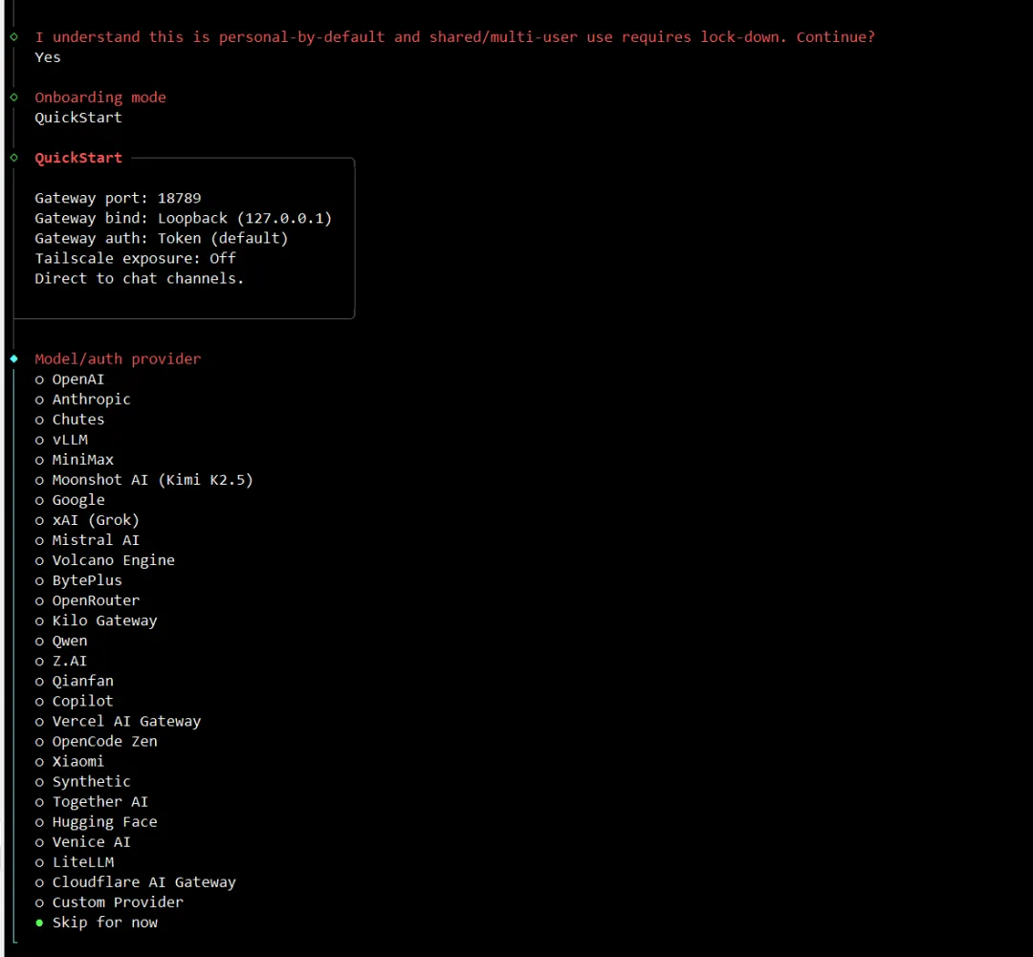Image resolution: width=1033 pixels, height=957 pixels.
Task: Click the Tailscale exposure: Off line
Action: (x=136, y=258)
